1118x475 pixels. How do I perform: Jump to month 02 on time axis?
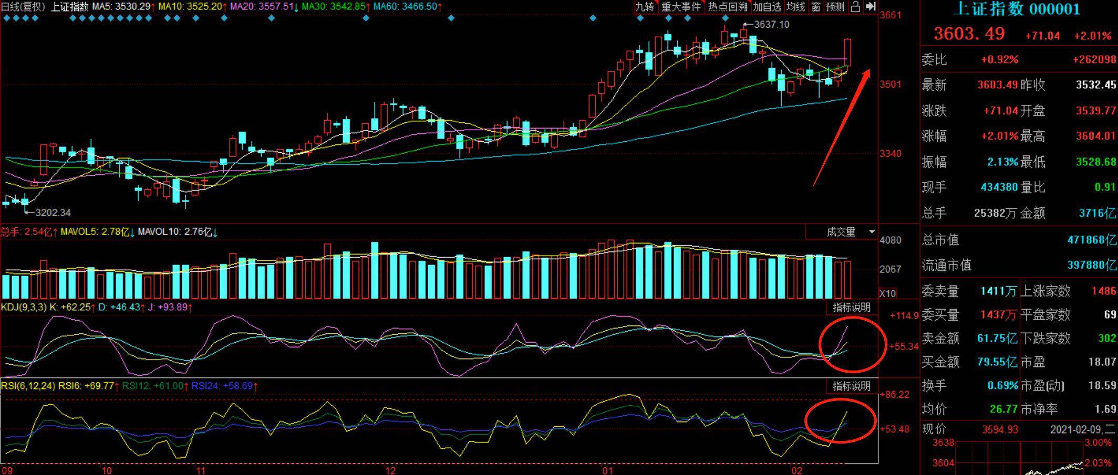798,470
